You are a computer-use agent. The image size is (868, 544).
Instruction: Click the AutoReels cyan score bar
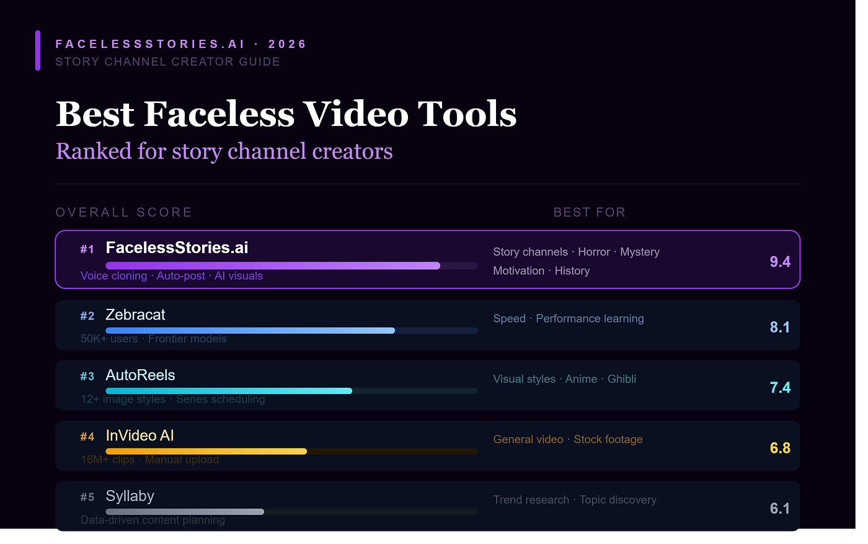click(x=229, y=391)
